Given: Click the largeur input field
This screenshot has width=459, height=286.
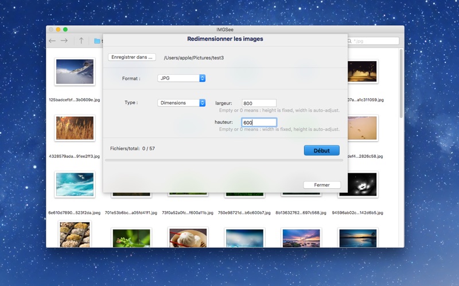Looking at the screenshot, I should pos(259,104).
